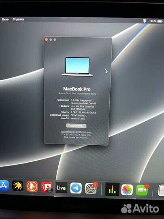Click the 1983-2024 Apple Inc. copyright line

(x=76, y=135)
